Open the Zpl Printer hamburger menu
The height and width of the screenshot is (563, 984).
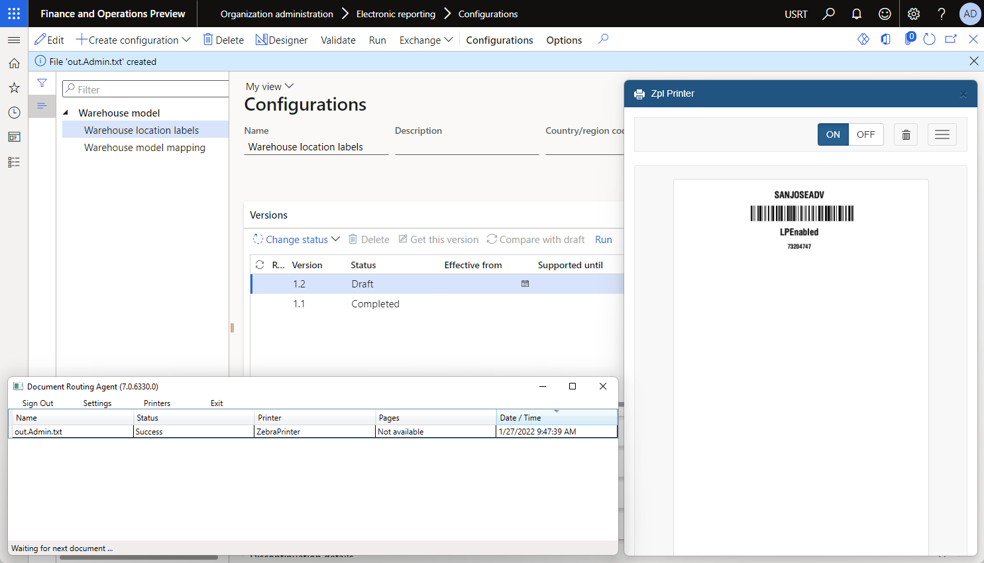tap(942, 134)
